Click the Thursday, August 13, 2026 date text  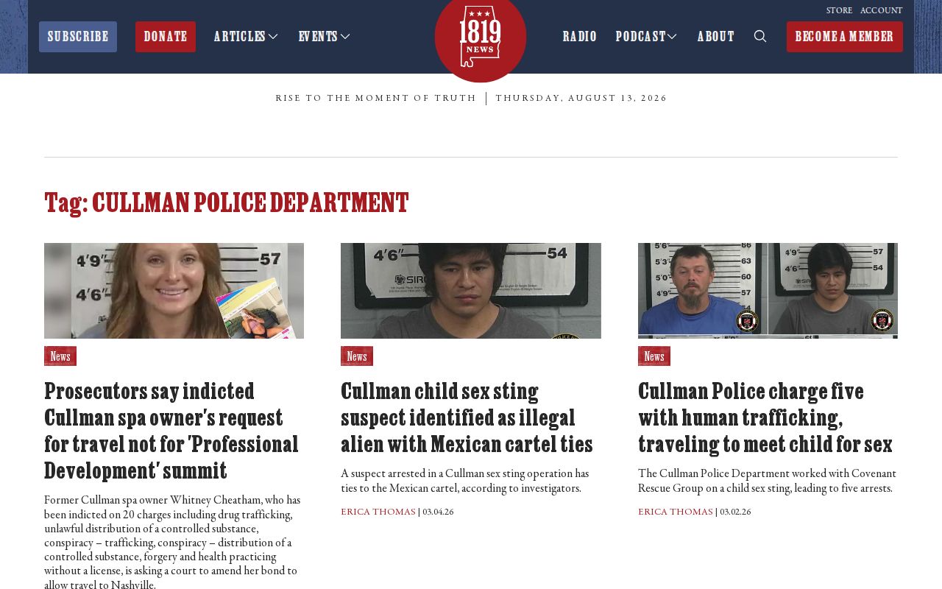pos(581,99)
